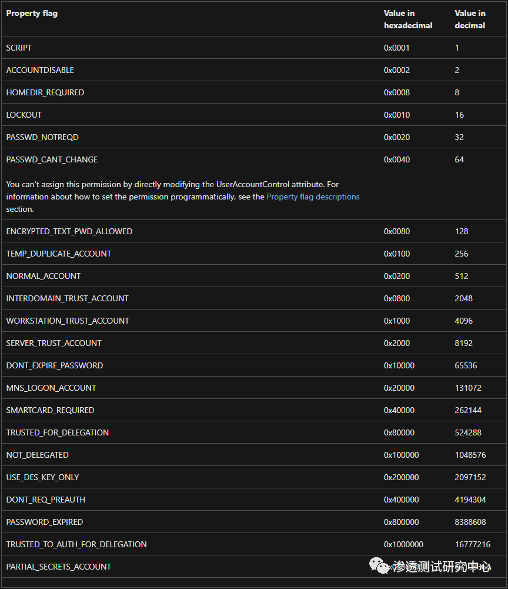Select hexadecimal value 0x0010

point(396,115)
